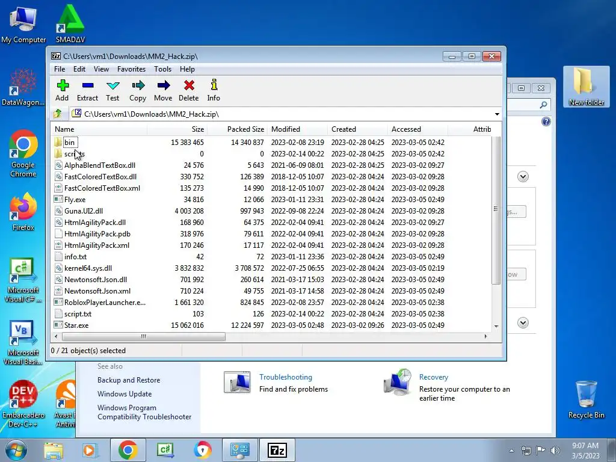The width and height of the screenshot is (616, 462).
Task: Click volume icon in system tray
Action: tap(555, 450)
